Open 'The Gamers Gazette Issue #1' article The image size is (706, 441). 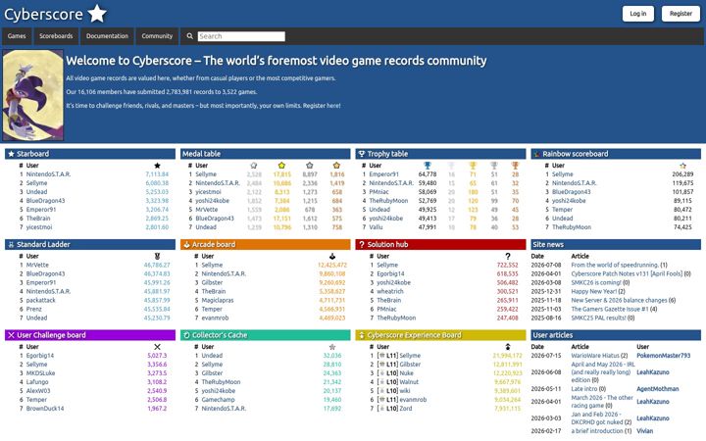(x=610, y=309)
